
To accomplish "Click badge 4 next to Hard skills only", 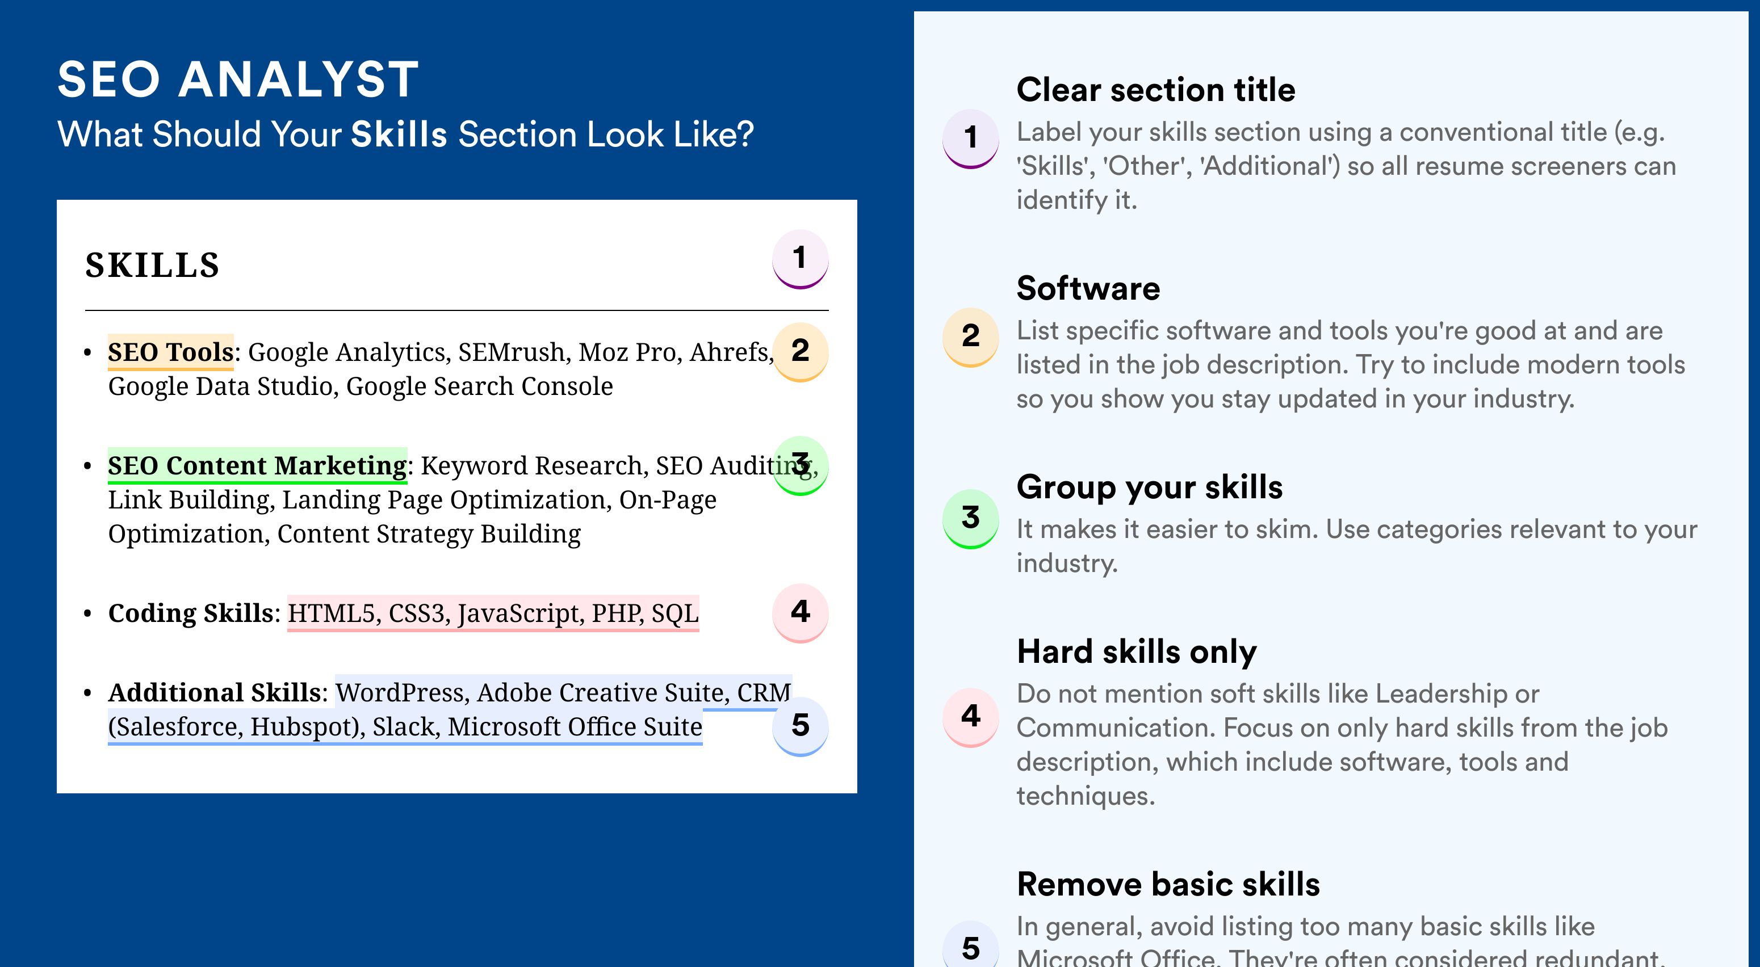I will tap(970, 716).
